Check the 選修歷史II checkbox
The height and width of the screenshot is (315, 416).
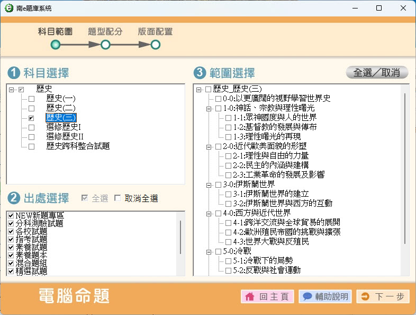[x=32, y=137]
